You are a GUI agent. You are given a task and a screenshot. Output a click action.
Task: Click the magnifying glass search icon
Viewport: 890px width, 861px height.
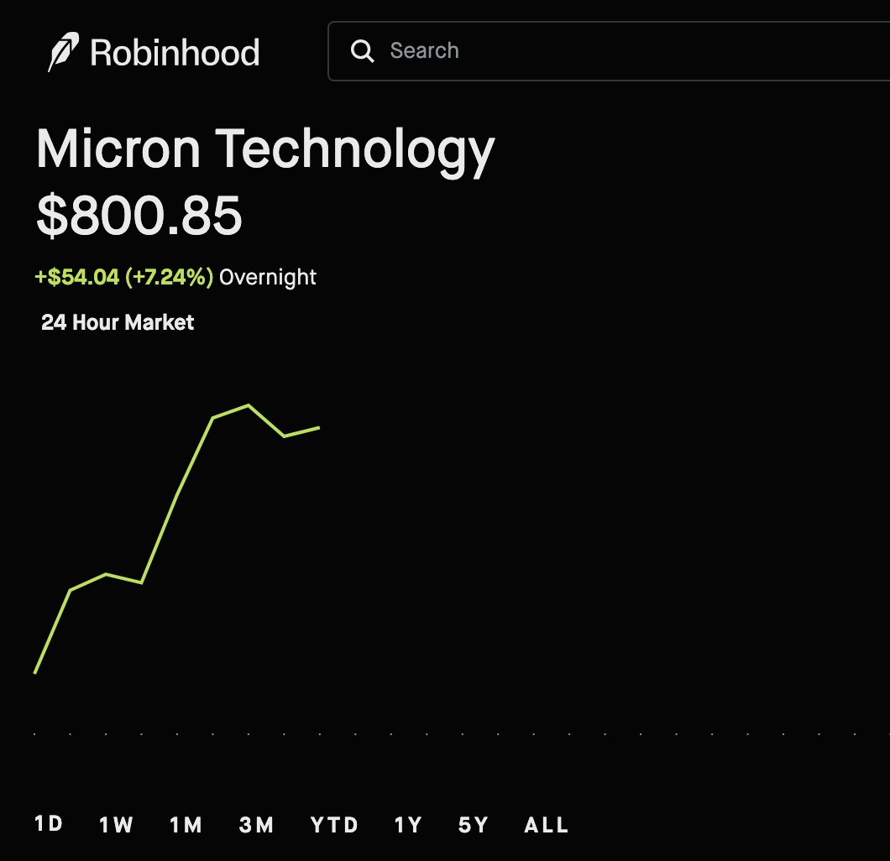pos(362,51)
